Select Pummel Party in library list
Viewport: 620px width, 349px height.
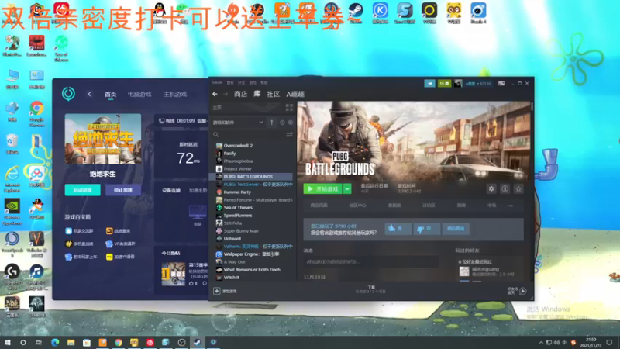237,192
